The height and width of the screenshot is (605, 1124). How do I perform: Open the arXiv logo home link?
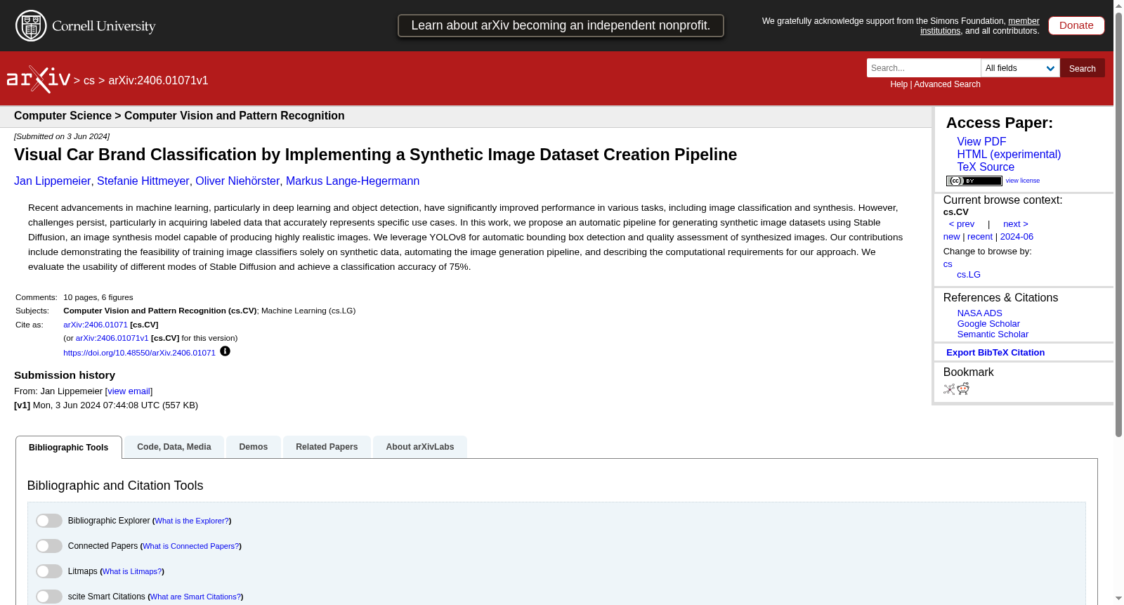click(39, 79)
